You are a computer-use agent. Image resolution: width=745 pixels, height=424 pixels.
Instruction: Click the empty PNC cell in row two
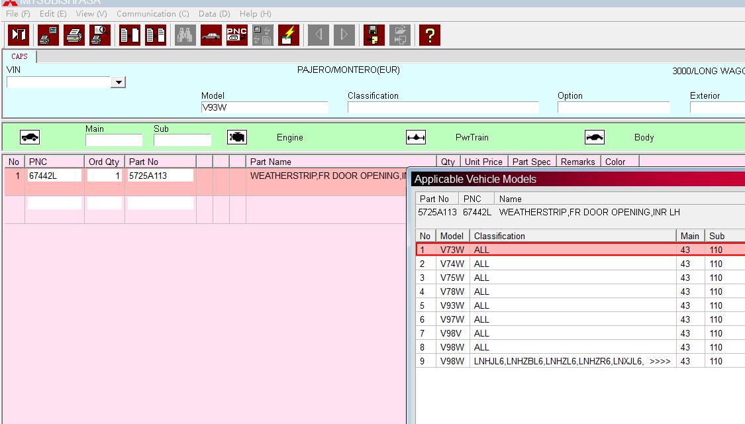click(x=54, y=203)
